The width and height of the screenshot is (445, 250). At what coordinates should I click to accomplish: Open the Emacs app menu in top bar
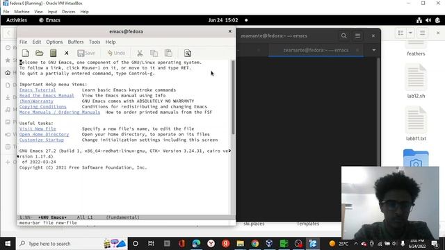click(49, 20)
